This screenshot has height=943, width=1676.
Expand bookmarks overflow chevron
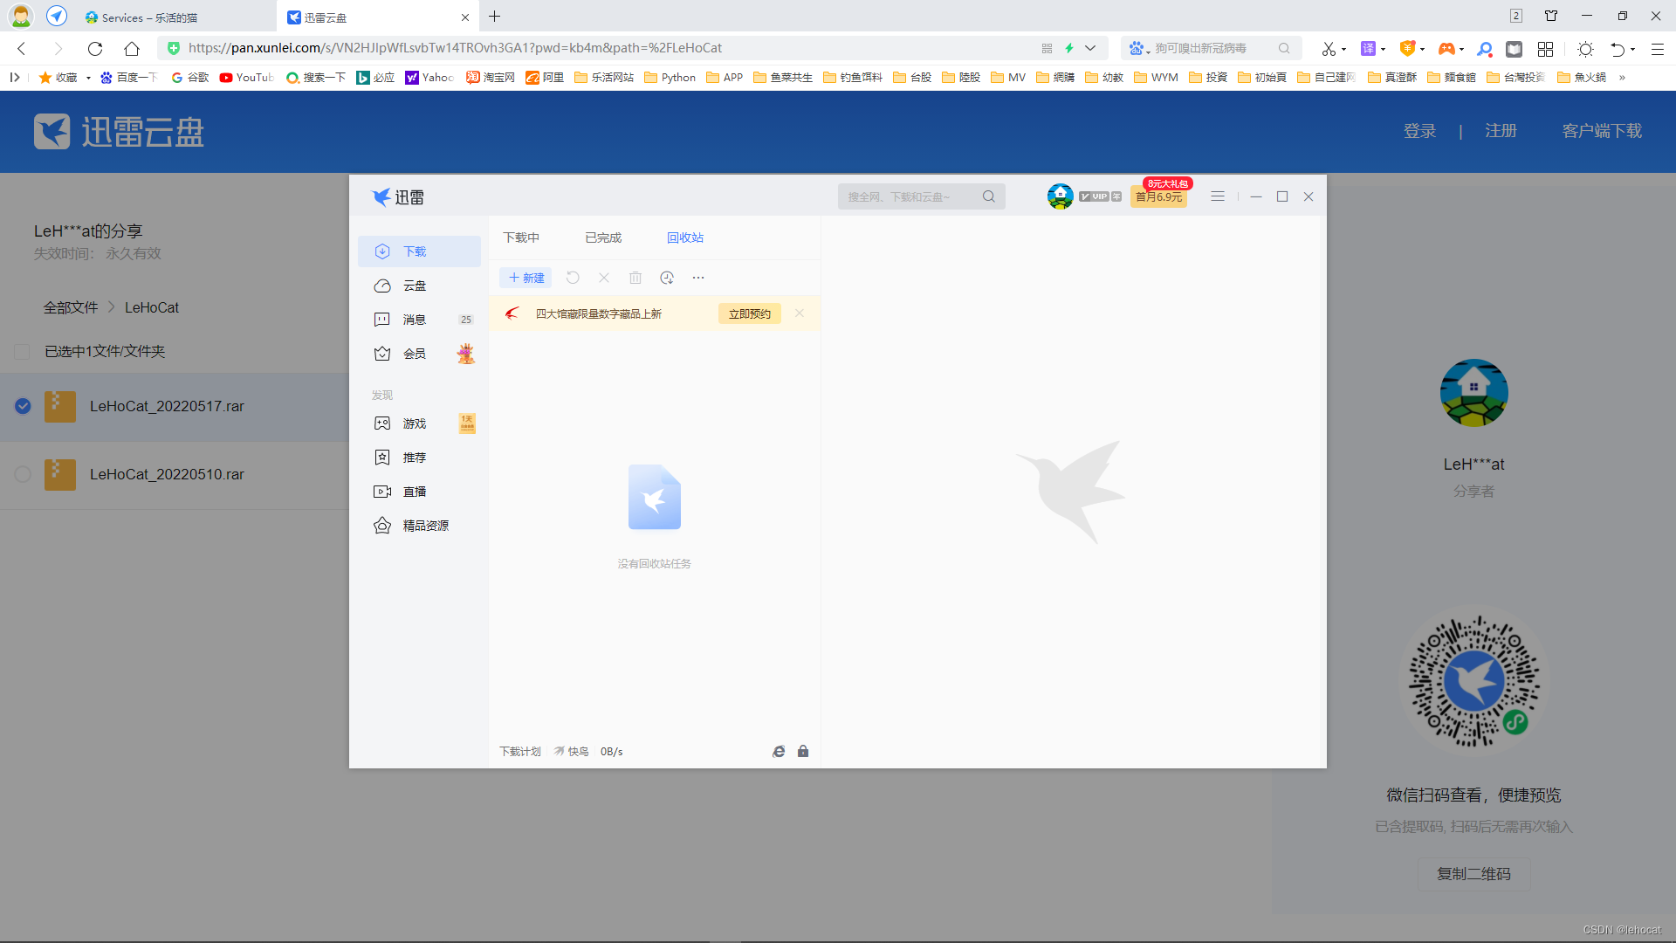click(x=1622, y=78)
